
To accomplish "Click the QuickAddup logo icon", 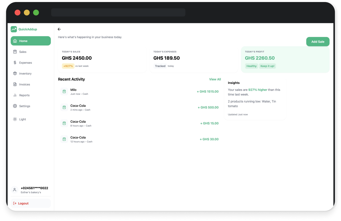I will [14, 29].
